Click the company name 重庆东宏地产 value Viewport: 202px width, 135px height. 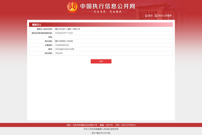(x=68, y=29)
